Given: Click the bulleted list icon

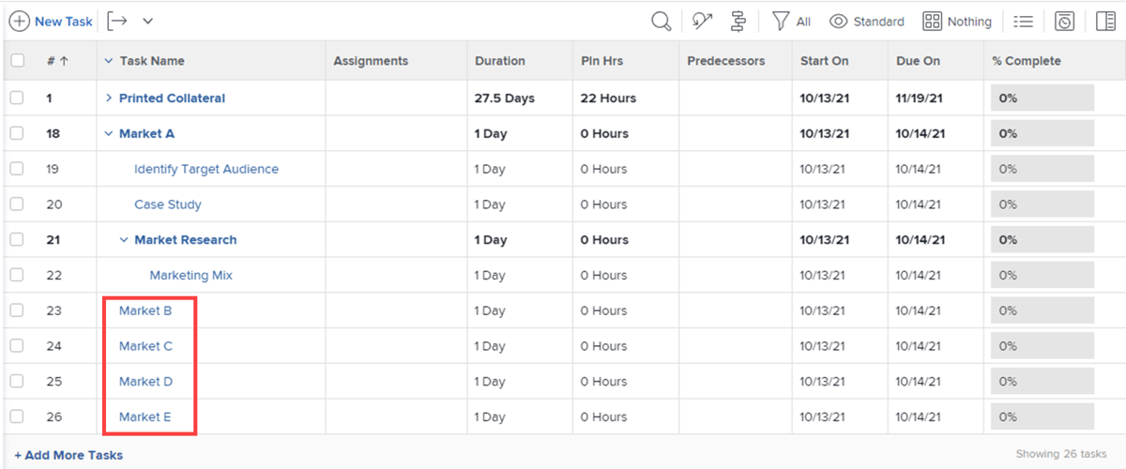Looking at the screenshot, I should tap(1024, 22).
